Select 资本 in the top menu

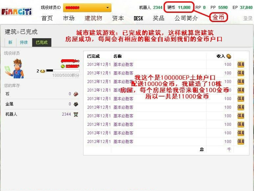coord(118,18)
